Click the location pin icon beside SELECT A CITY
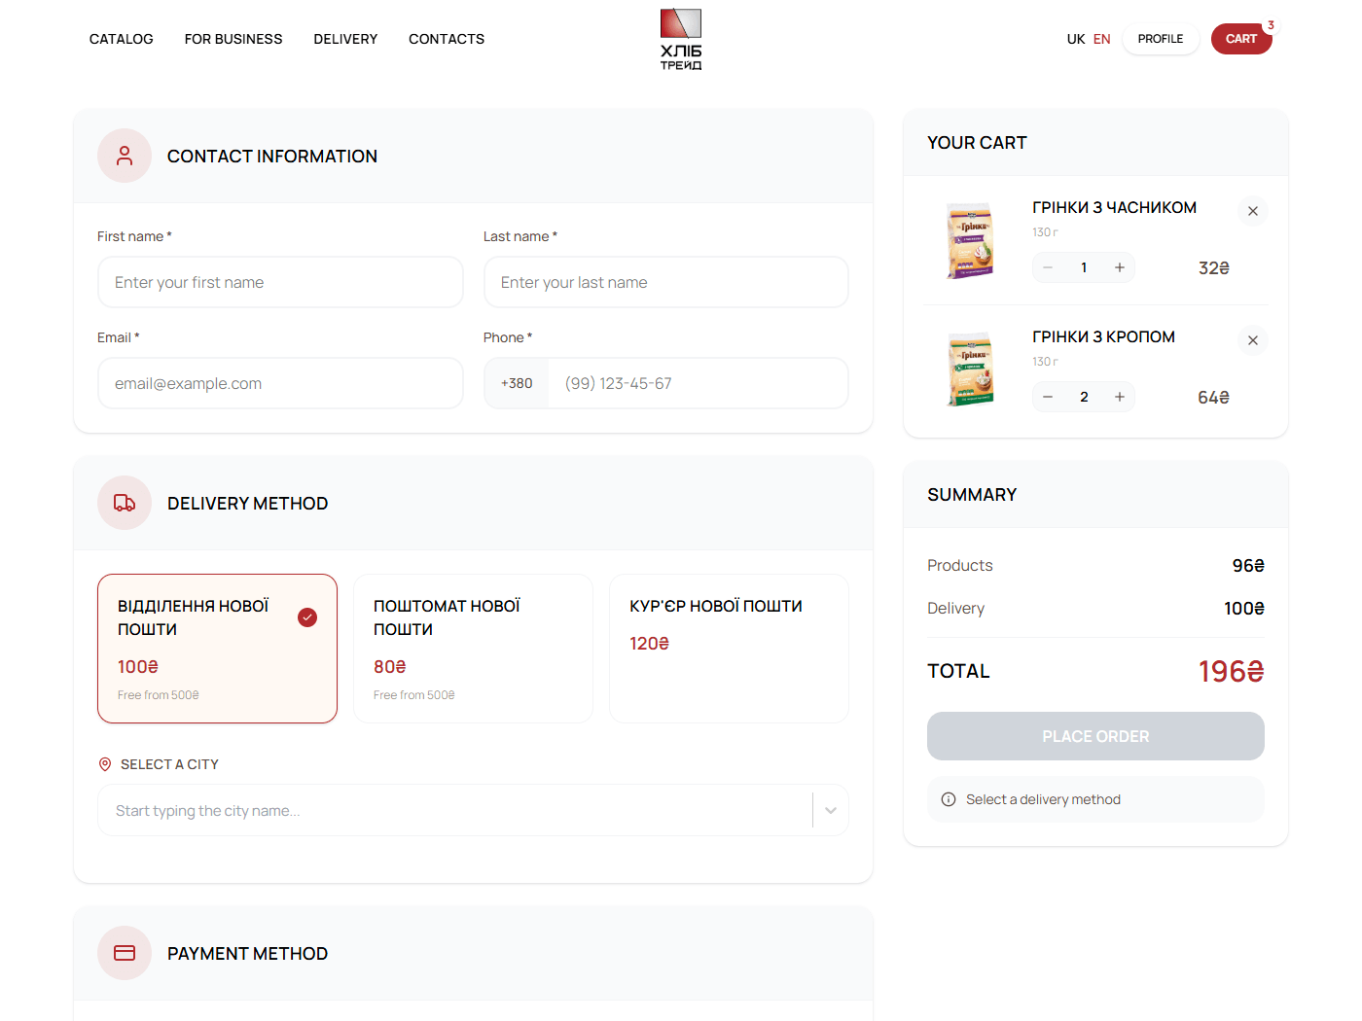Viewport: 1362px width, 1021px height. 104,763
